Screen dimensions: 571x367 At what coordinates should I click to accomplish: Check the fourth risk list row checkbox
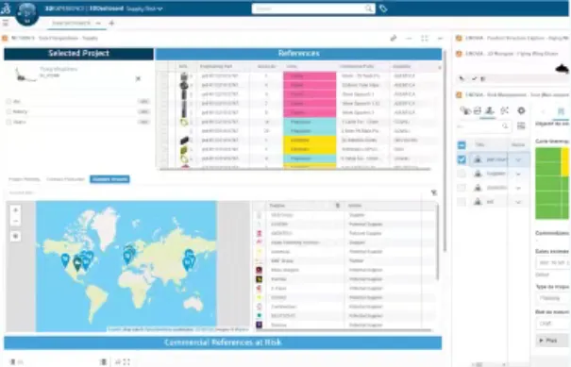tap(462, 202)
